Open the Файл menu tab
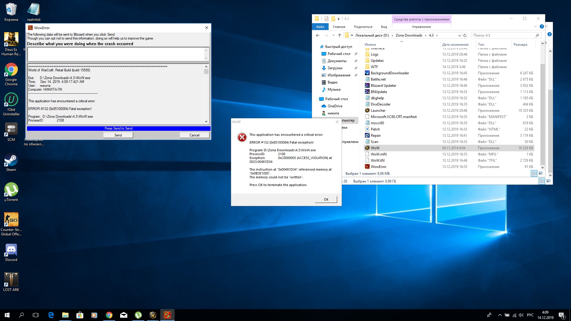 320,27
